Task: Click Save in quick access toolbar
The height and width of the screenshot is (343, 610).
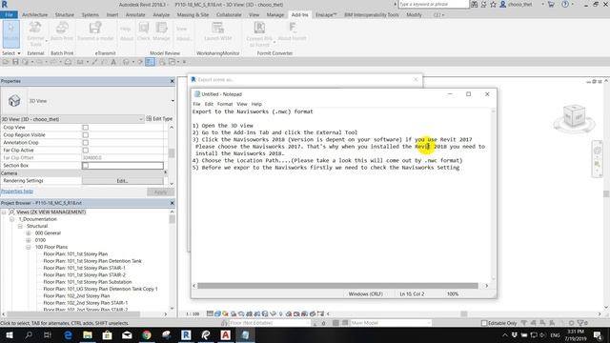Action: [x=15, y=62]
